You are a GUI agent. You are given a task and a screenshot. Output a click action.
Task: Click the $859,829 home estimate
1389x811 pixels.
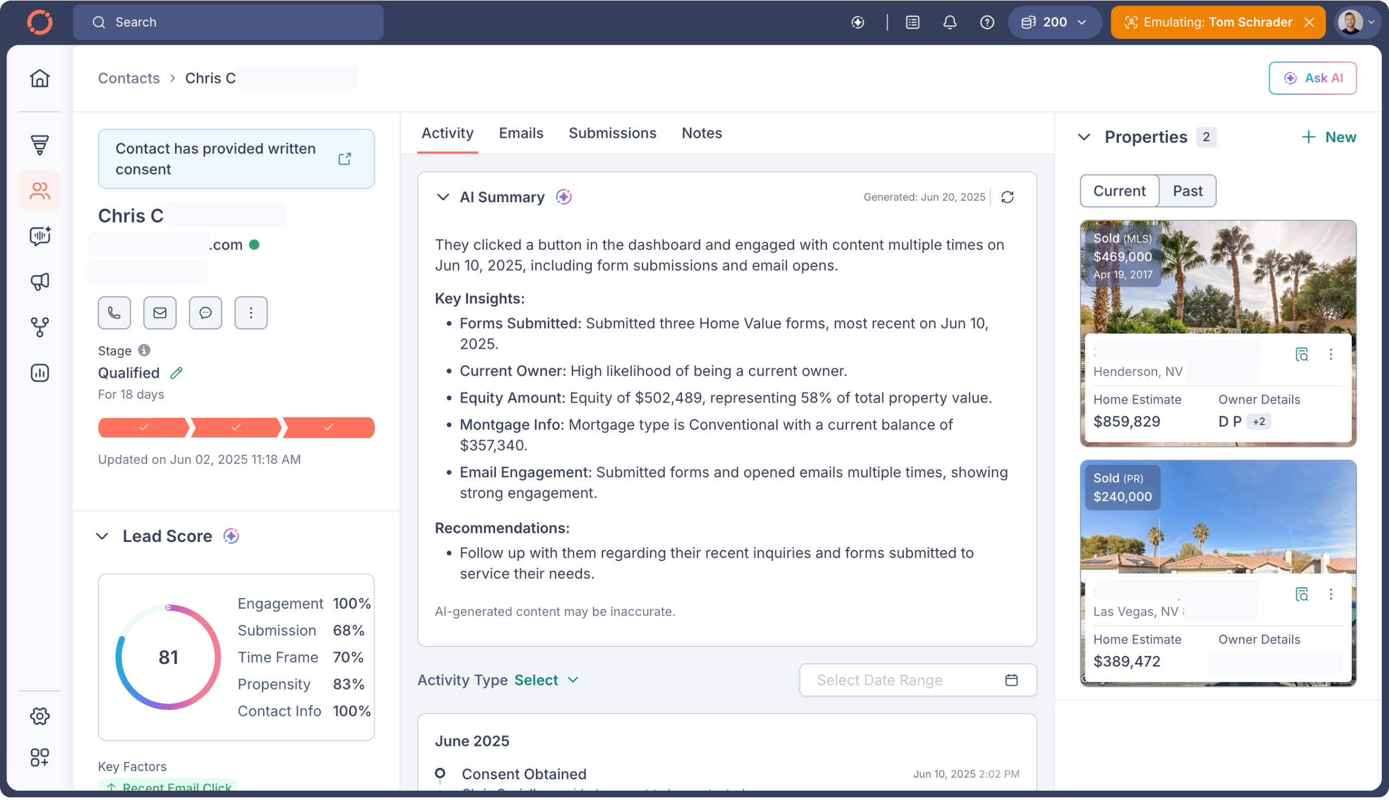pyautogui.click(x=1127, y=422)
